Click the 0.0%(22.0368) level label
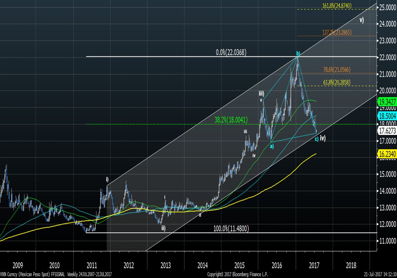This screenshot has width=397, height=278. click(x=231, y=53)
